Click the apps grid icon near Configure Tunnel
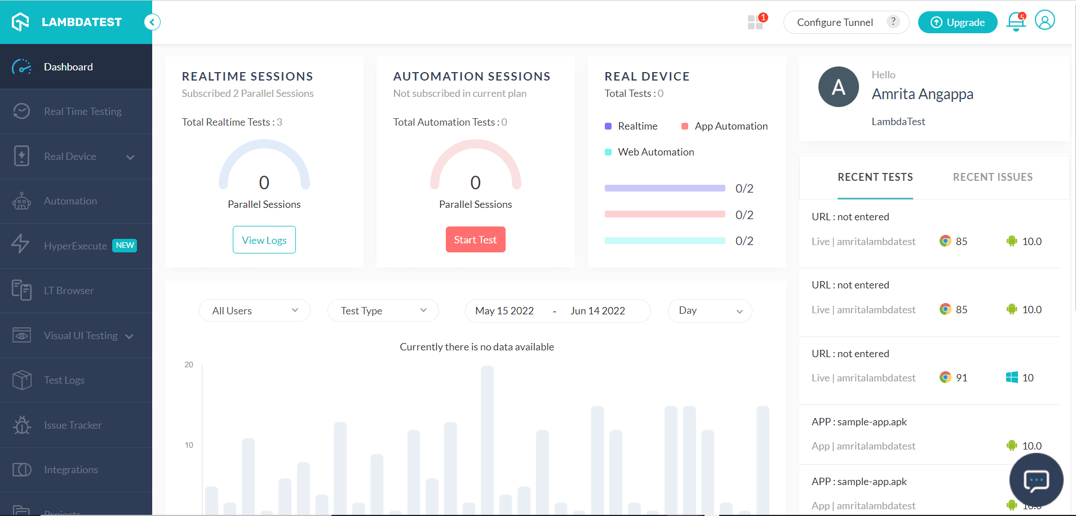This screenshot has height=516, width=1076. pos(755,22)
